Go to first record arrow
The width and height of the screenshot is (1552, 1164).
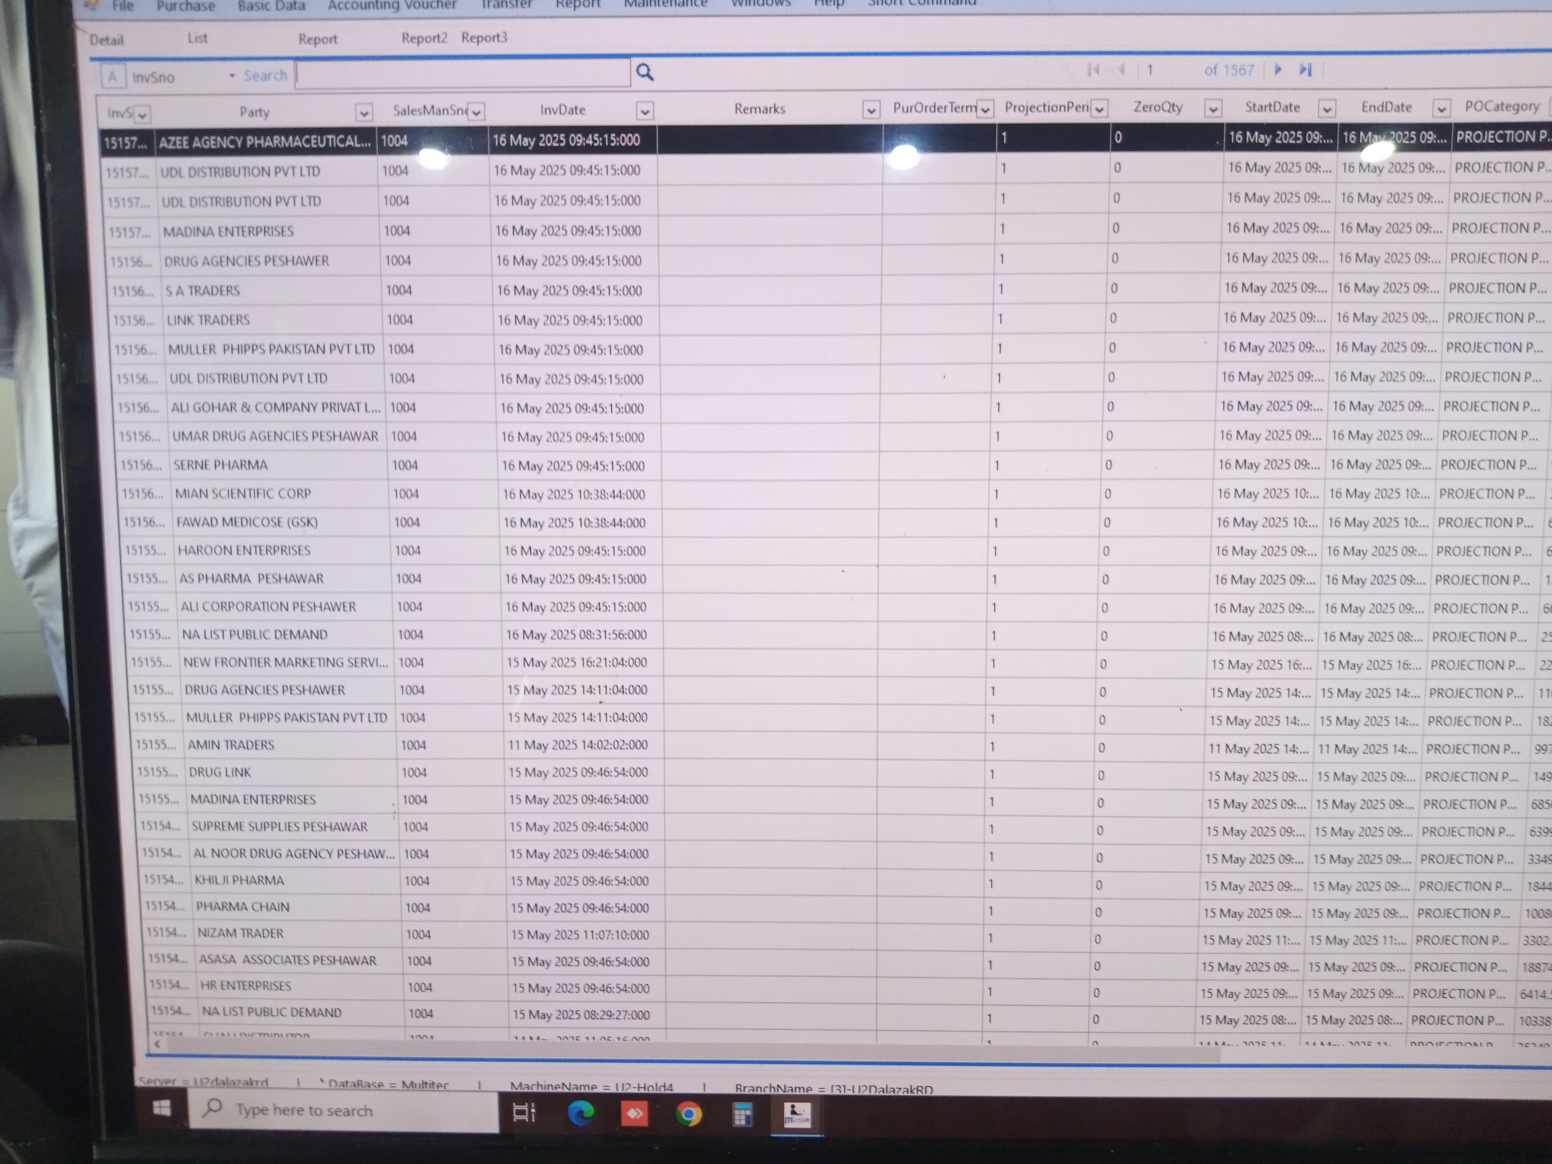[x=1093, y=69]
